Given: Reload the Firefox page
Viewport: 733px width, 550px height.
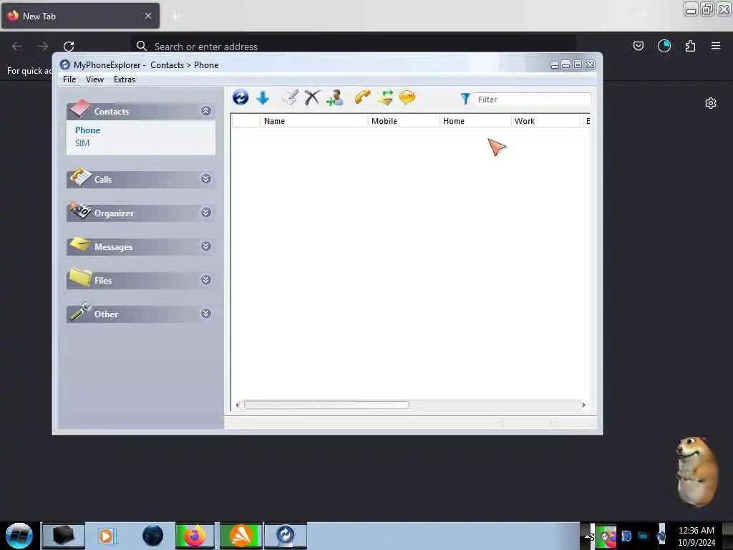Looking at the screenshot, I should click(69, 47).
